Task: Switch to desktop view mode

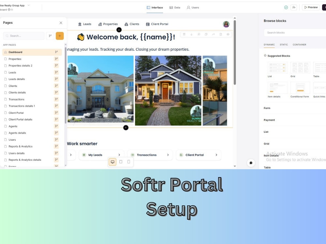Action: (x=112, y=162)
